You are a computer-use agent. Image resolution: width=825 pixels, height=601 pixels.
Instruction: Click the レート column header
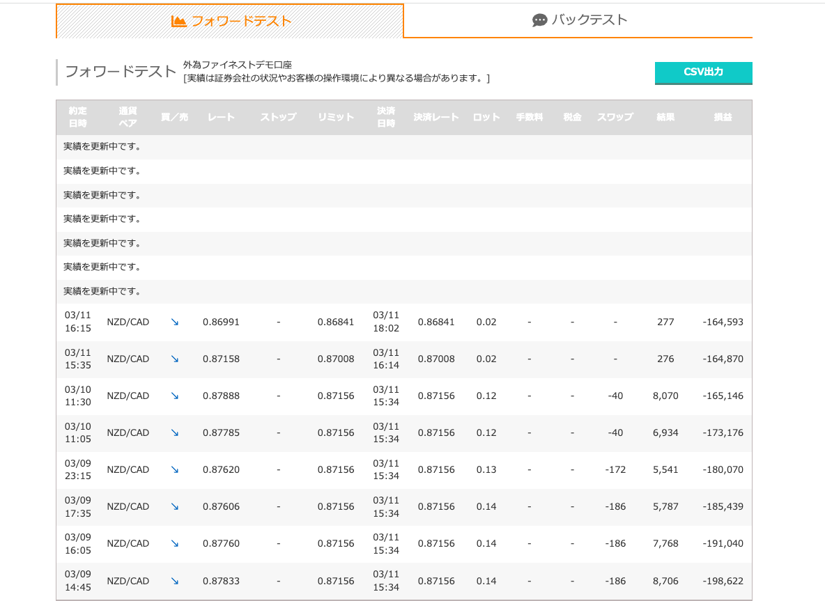pyautogui.click(x=221, y=118)
